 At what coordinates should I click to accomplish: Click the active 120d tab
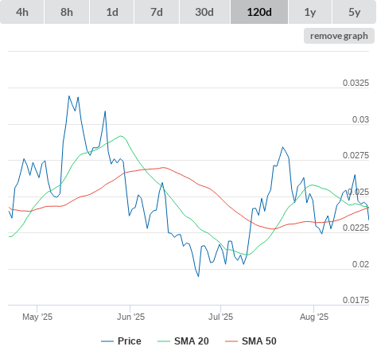[259, 12]
